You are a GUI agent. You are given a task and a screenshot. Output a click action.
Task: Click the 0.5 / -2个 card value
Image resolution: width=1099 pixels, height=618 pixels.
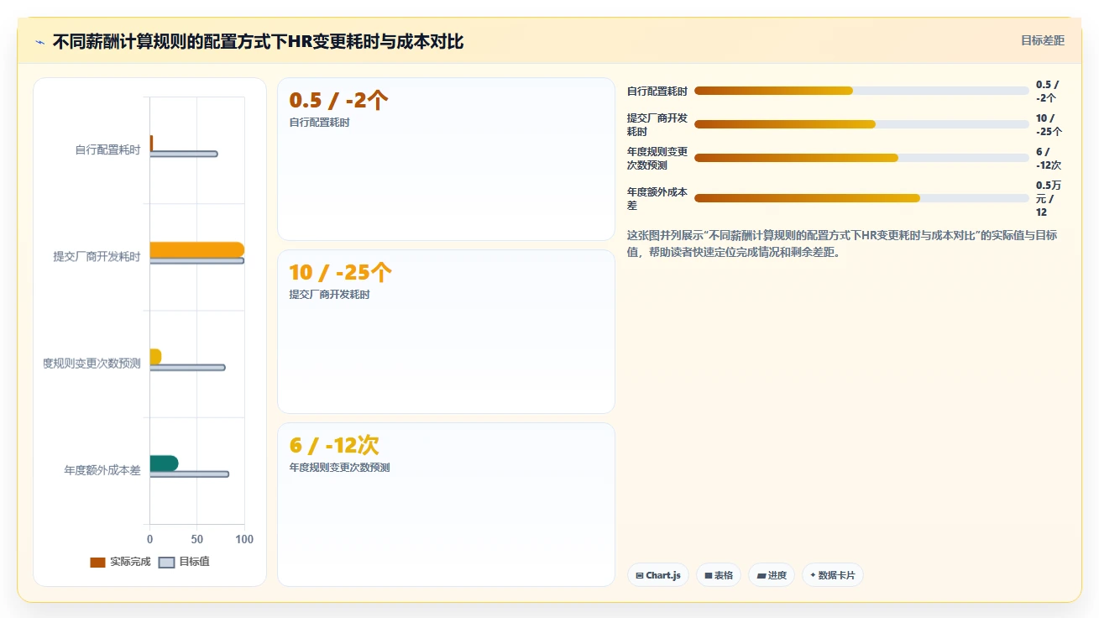coord(338,100)
